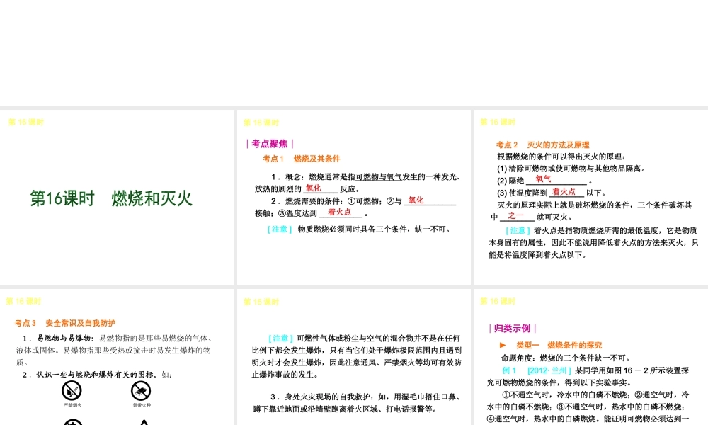Click the 归类示例 section heading

512,329
